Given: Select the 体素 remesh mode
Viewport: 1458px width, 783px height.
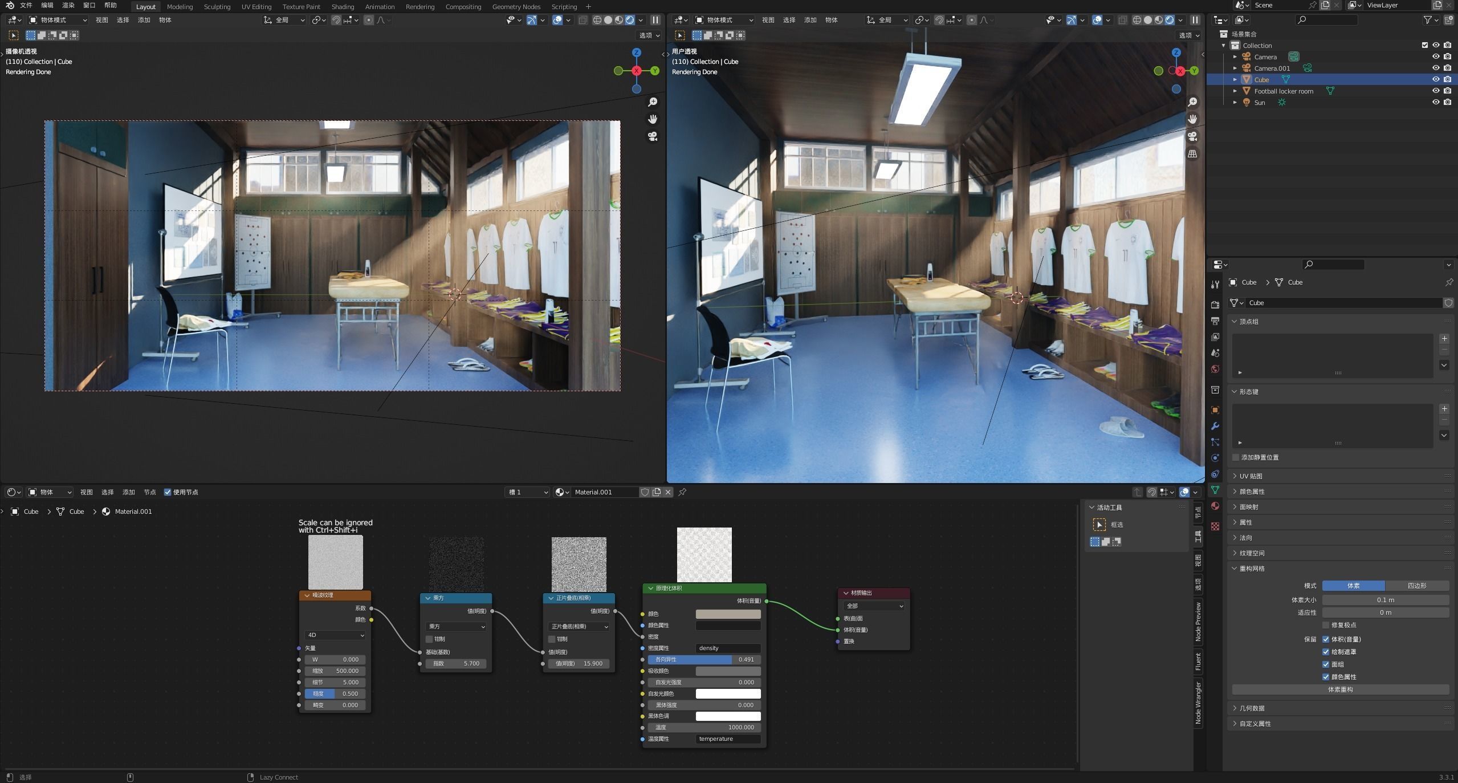Looking at the screenshot, I should tap(1353, 585).
